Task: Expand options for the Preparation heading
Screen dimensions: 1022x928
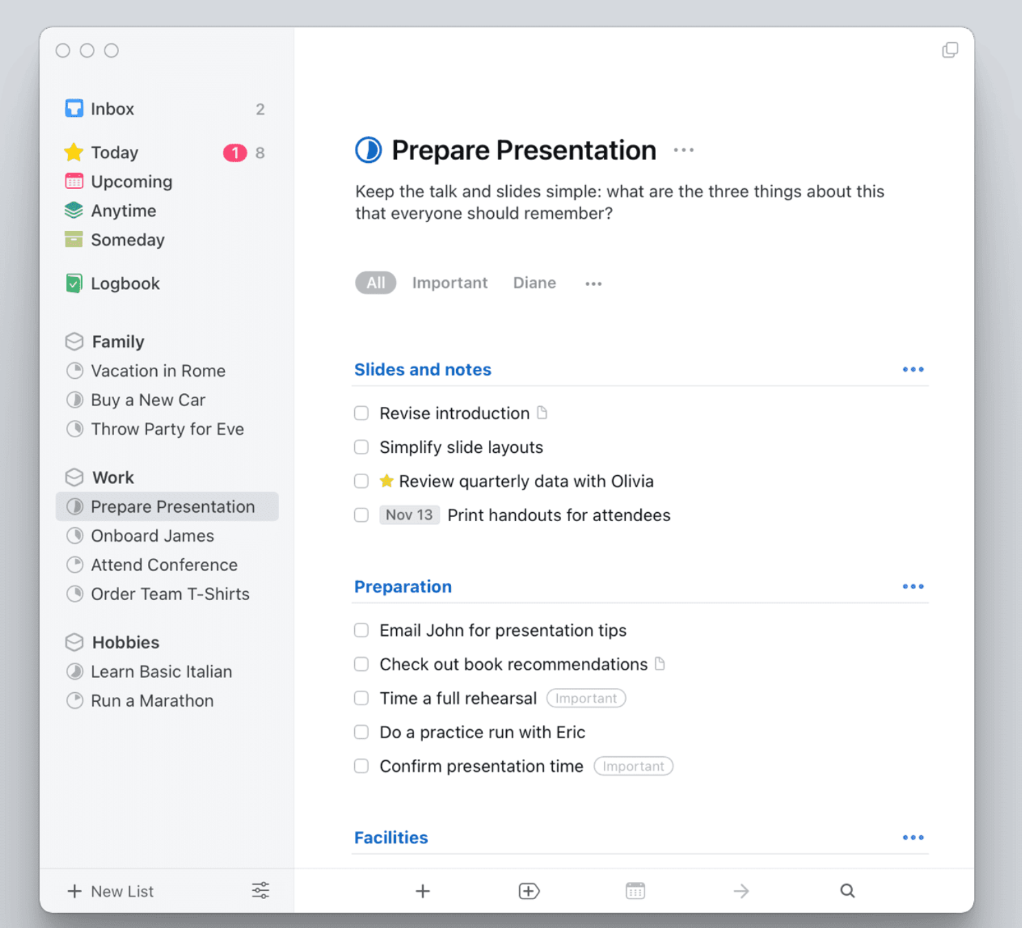Action: point(913,586)
